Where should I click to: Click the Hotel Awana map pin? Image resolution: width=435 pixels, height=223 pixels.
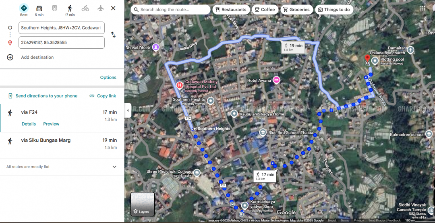[276, 80]
